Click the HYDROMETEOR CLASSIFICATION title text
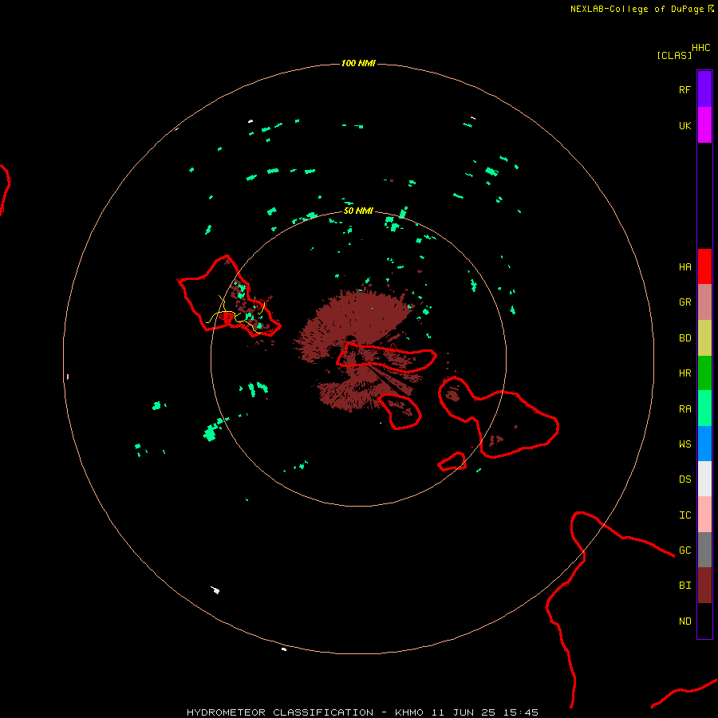Viewport: 718px width, 718px height. click(x=280, y=712)
